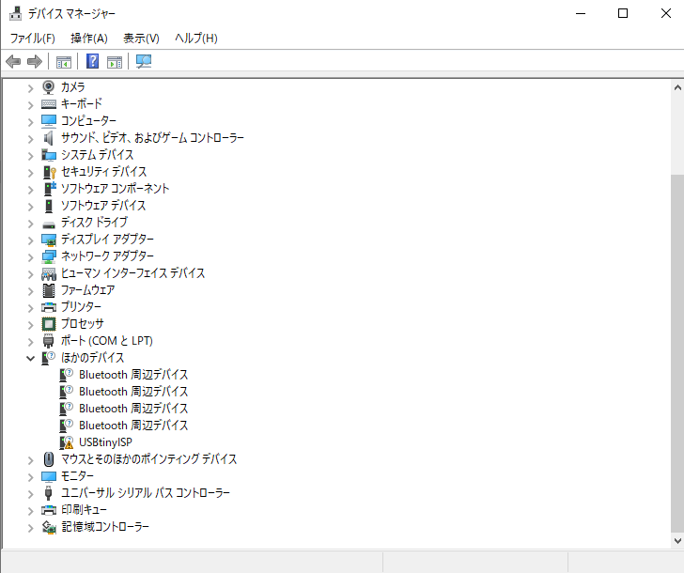
Task: Click the folder icon beside システム デバイス
Action: click(x=49, y=155)
